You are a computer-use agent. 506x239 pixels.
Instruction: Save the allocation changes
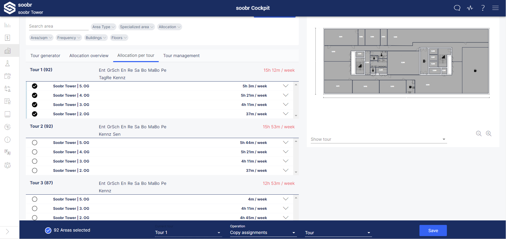[433, 231]
